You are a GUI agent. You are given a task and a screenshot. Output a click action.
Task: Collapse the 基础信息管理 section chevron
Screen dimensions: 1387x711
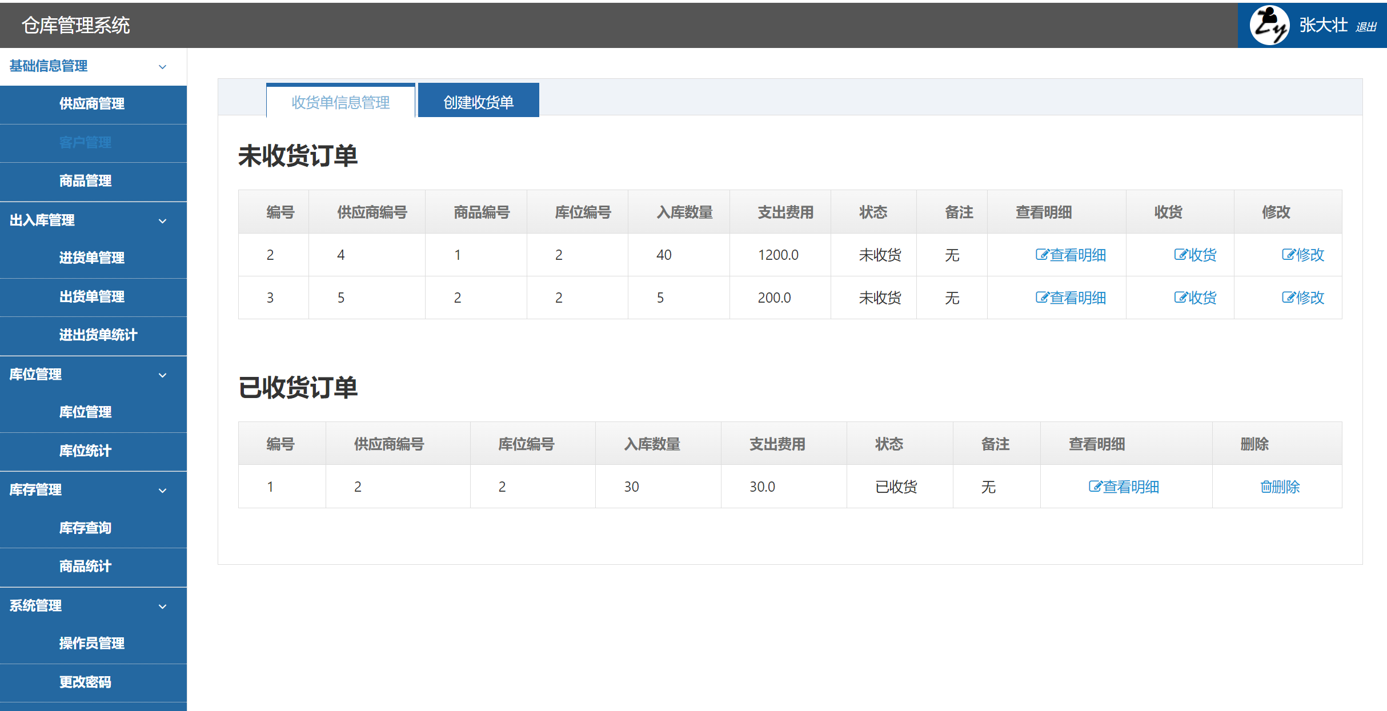click(163, 67)
